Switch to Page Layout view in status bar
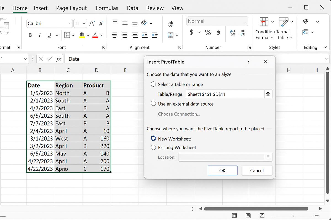This screenshot has height=220, width=331. tap(248, 216)
